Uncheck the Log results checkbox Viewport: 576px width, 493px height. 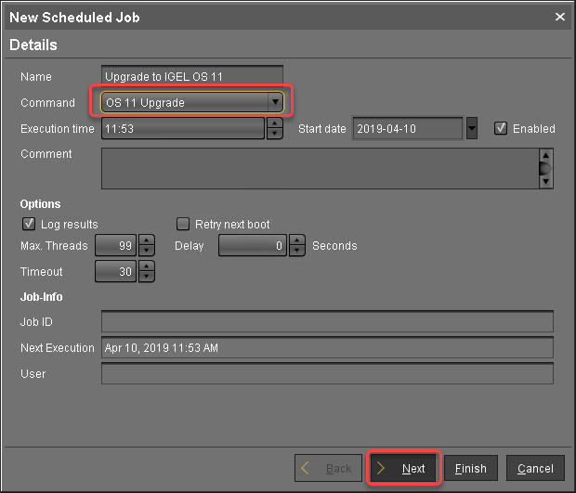point(28,224)
